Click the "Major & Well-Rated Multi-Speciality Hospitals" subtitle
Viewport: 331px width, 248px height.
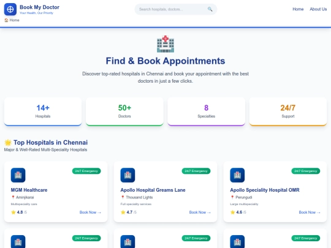coord(45,150)
